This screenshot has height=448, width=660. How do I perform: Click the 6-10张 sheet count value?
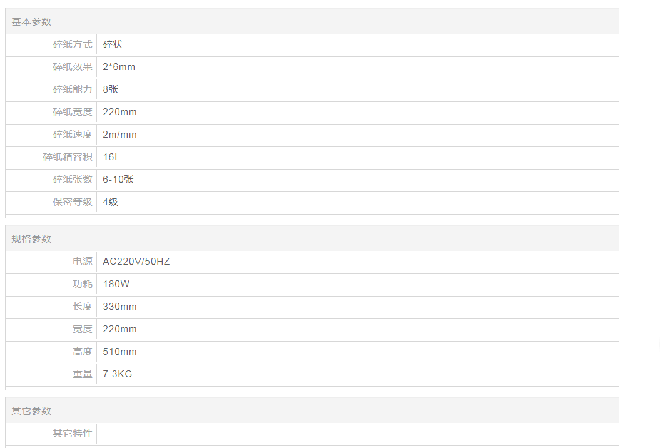118,180
